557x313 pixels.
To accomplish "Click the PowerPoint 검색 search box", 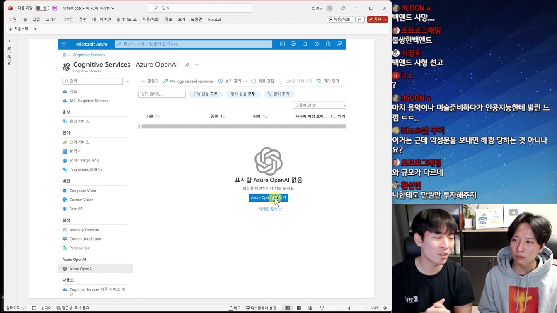I will click(200, 8).
